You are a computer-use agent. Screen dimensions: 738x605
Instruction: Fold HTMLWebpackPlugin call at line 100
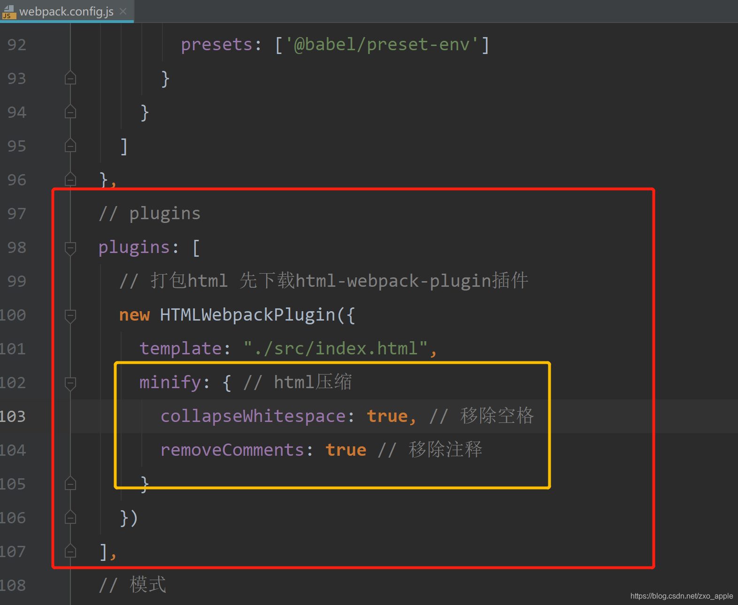(70, 316)
